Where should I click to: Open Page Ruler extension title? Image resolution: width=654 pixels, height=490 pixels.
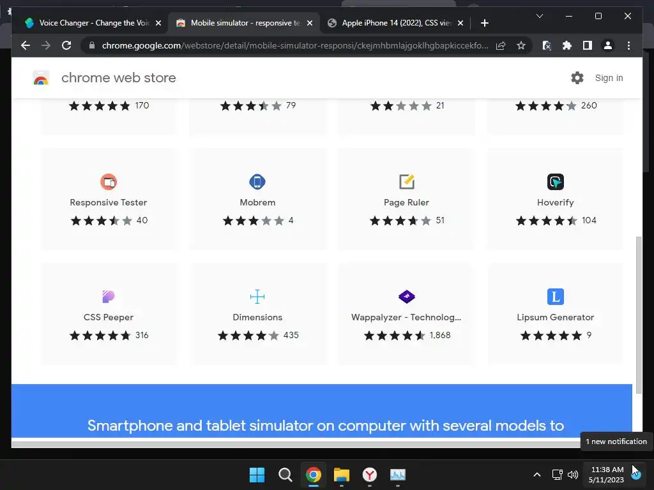pyautogui.click(x=406, y=202)
